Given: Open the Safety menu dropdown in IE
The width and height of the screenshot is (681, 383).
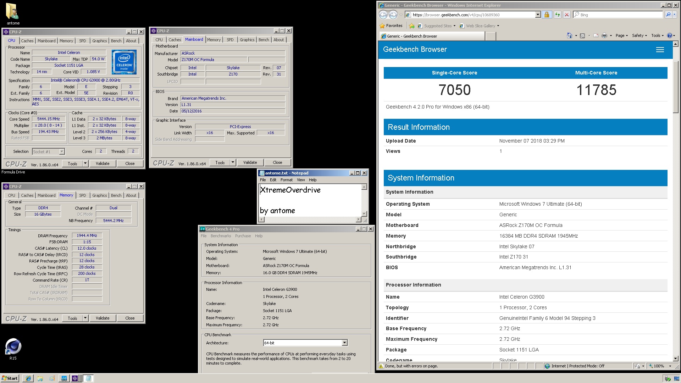Looking at the screenshot, I should tap(640, 35).
